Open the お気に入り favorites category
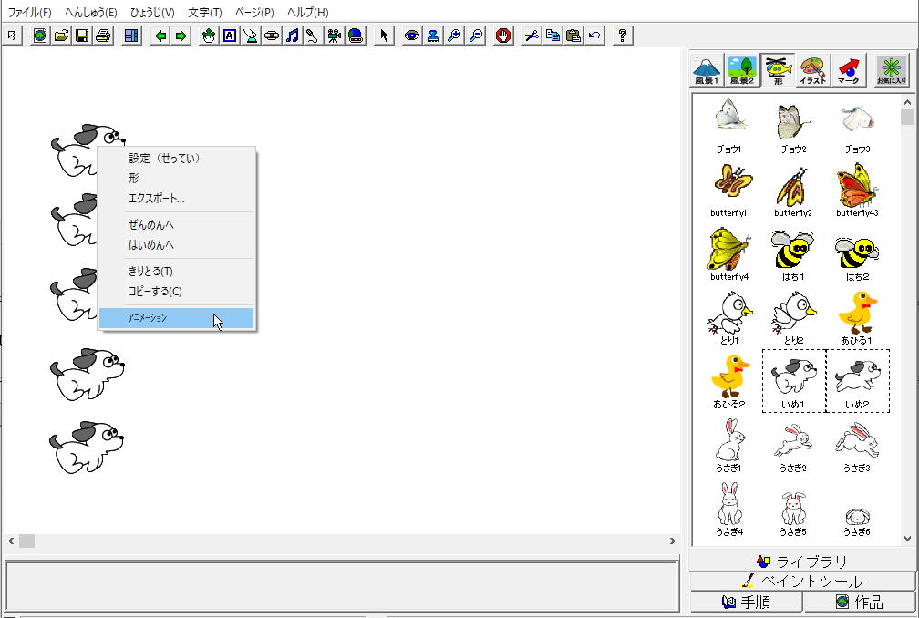Image resolution: width=919 pixels, height=618 pixels. click(x=891, y=69)
